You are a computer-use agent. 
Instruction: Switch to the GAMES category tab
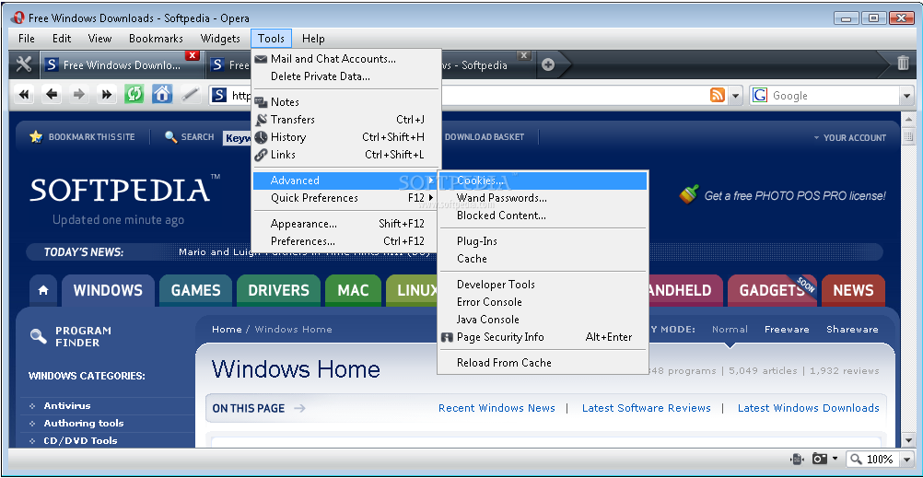195,290
